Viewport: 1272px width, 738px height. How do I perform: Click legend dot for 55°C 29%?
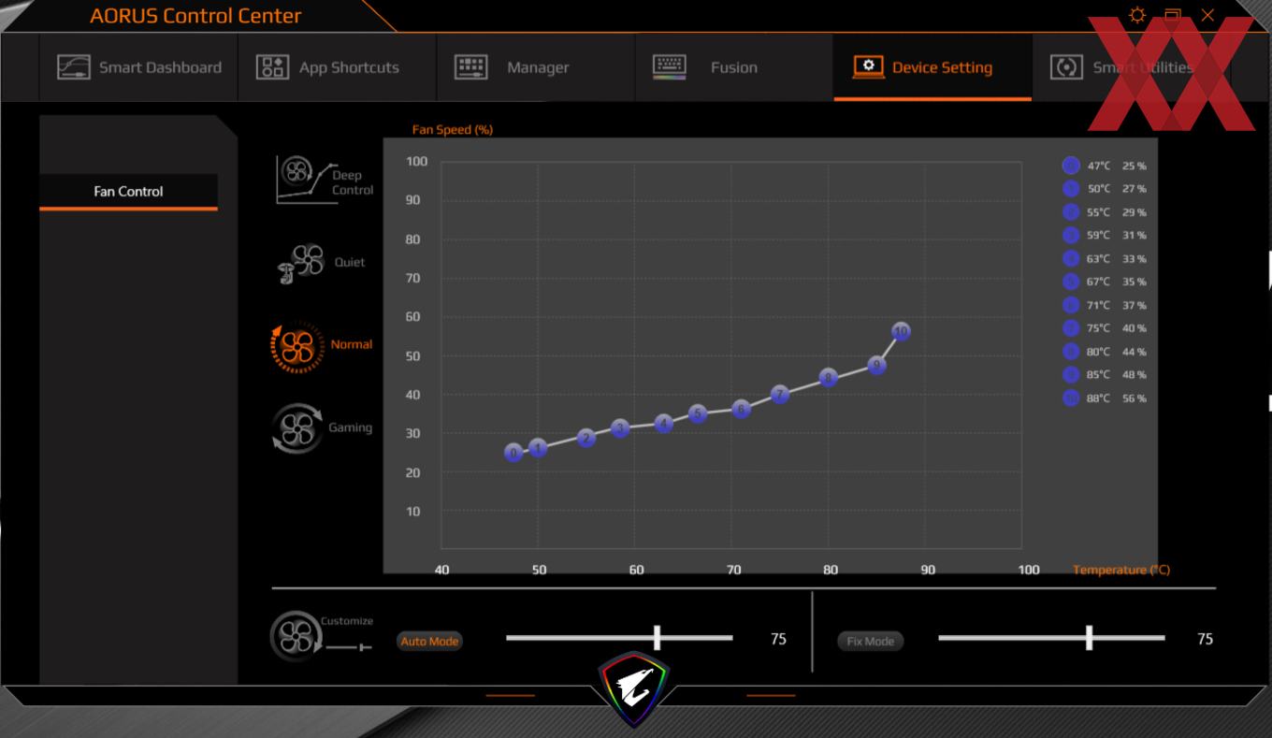click(x=1071, y=212)
